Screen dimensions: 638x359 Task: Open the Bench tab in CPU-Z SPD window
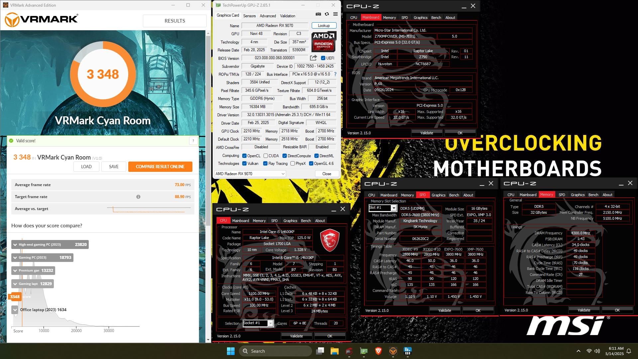click(x=454, y=195)
